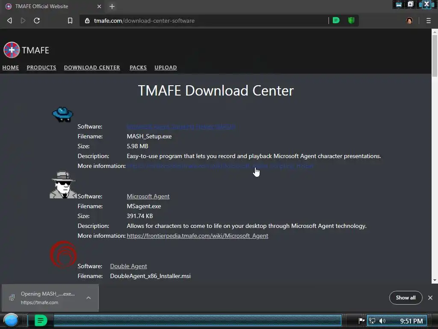Open the HOME nav link
This screenshot has width=438, height=329.
(11, 67)
